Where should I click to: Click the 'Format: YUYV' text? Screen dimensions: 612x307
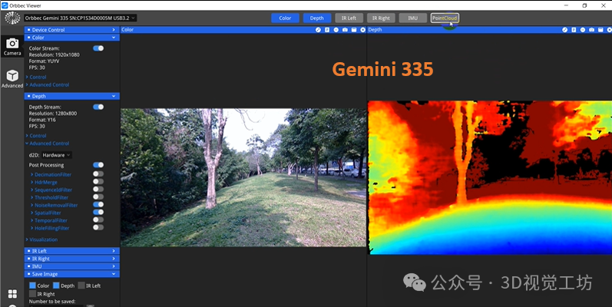(x=44, y=61)
